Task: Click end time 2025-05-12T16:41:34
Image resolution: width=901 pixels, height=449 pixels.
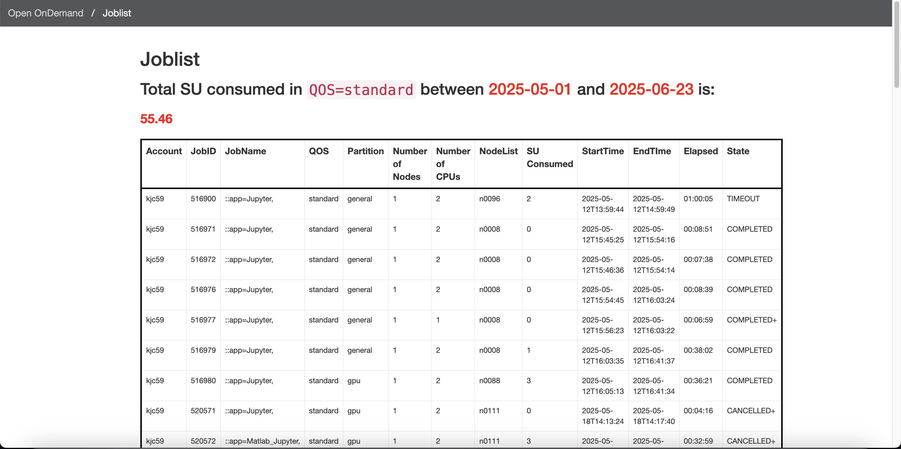Action: tap(654, 386)
